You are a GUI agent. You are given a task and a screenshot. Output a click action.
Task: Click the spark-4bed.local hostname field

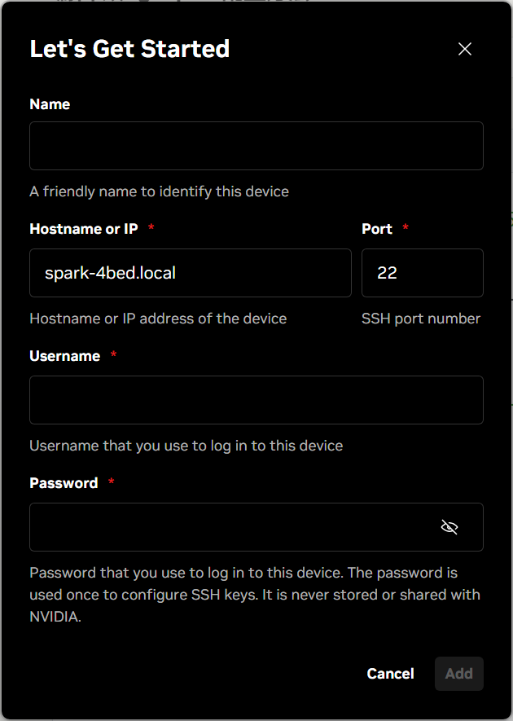191,273
